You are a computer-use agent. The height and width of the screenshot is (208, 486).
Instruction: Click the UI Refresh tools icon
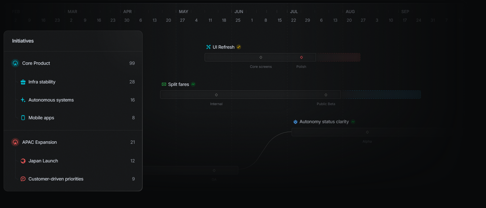click(x=209, y=47)
